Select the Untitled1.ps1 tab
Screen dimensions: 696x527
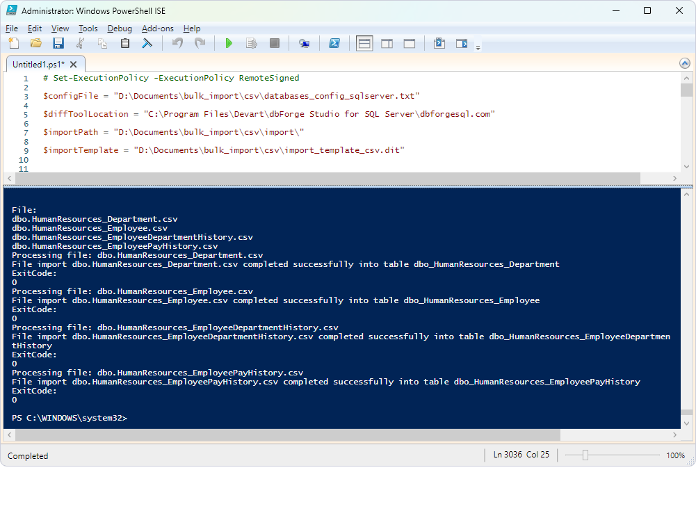39,65
